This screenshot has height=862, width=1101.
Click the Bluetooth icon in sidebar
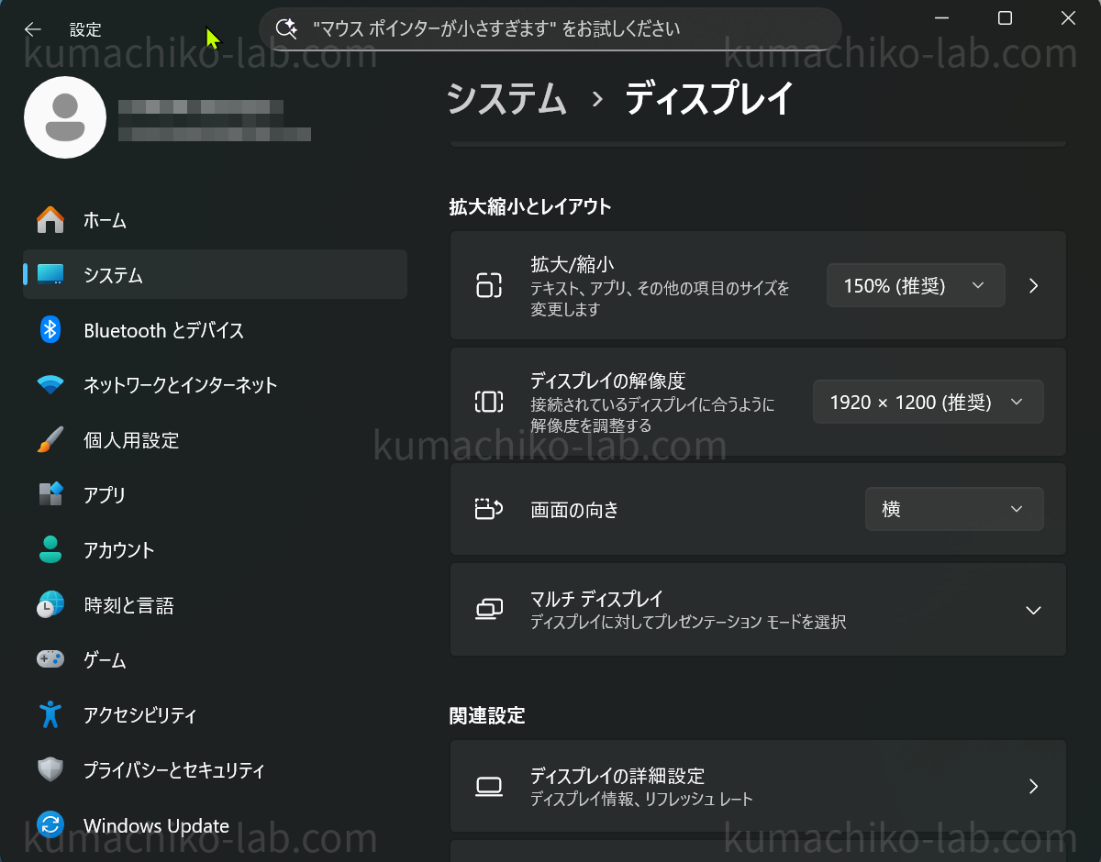[x=50, y=330]
